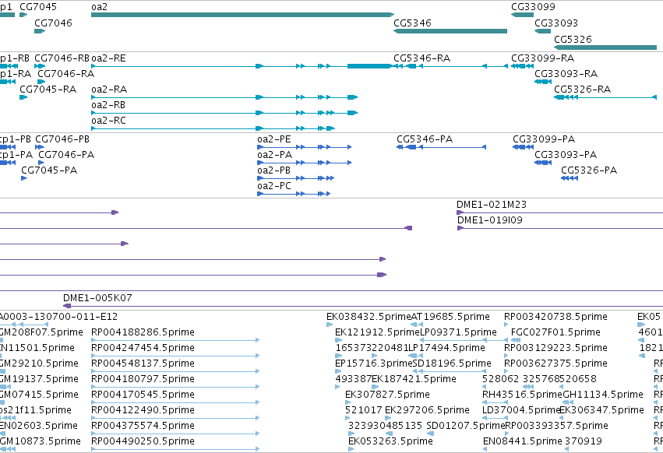Click the AT19685.5prime EST label

pyautogui.click(x=450, y=317)
